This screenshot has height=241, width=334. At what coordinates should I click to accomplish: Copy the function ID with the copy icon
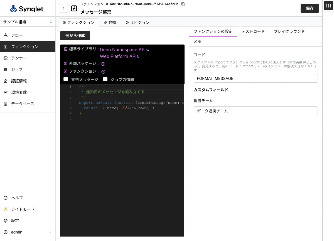pyautogui.click(x=183, y=4)
